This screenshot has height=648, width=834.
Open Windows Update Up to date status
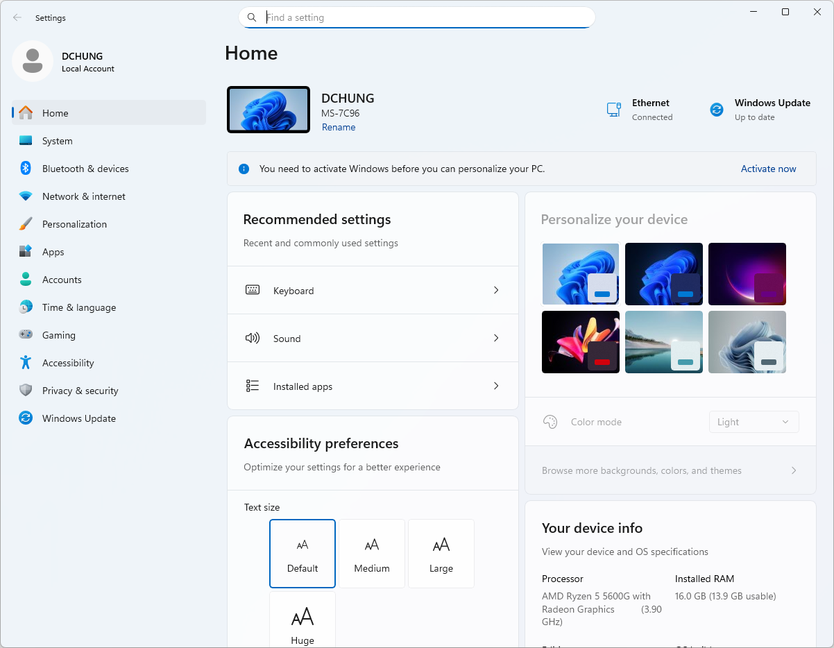(760, 110)
